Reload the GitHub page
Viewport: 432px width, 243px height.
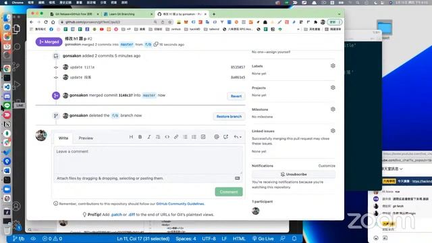[x=46, y=22]
